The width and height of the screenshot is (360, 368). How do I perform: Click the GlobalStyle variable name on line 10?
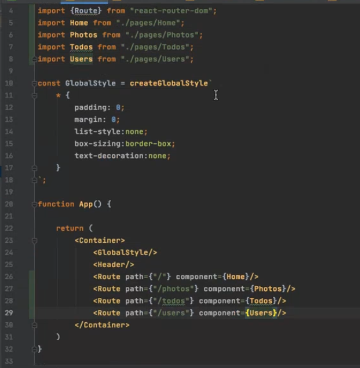(90, 83)
